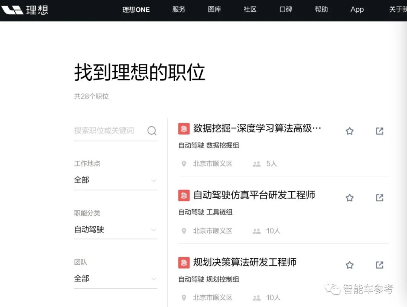This screenshot has height=307, width=407.
Task: Open the 帮助 menu item
Action: 321,9
